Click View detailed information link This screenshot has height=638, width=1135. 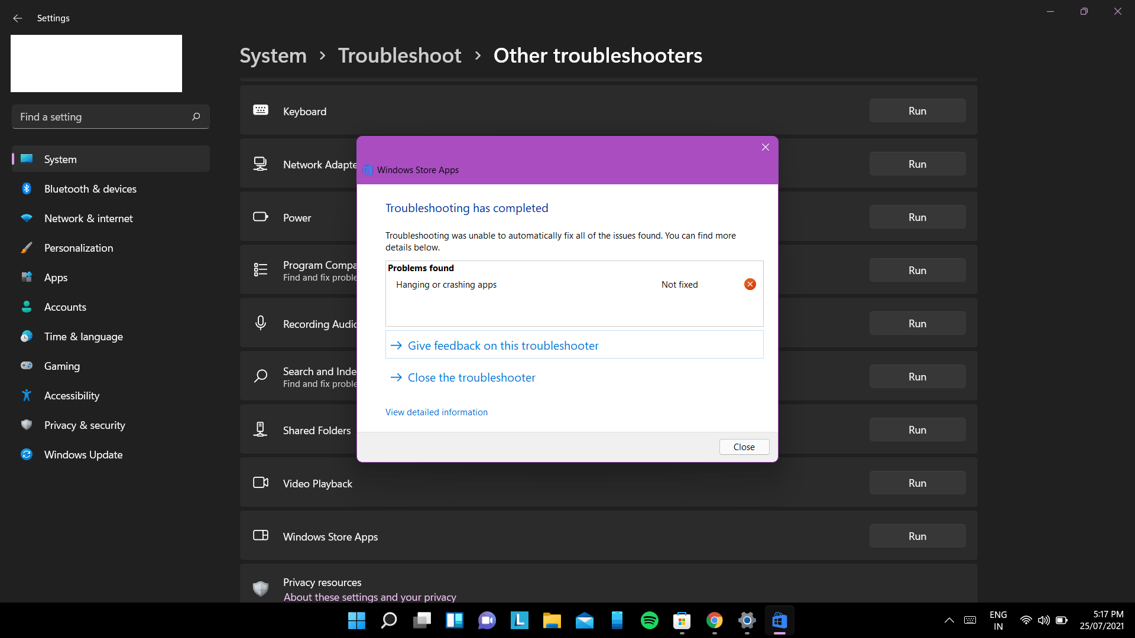pyautogui.click(x=436, y=412)
